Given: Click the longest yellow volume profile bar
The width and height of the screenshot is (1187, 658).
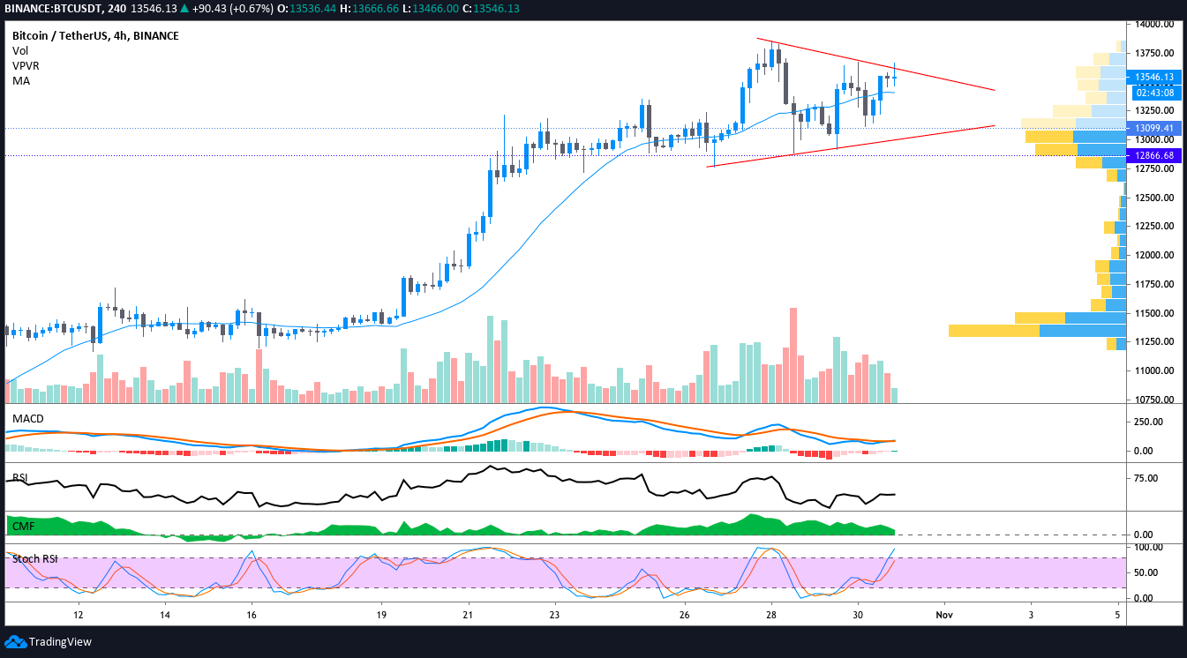Looking at the screenshot, I should pyautogui.click(x=994, y=331).
